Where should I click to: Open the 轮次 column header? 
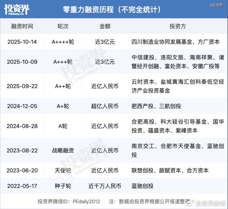(x=63, y=26)
